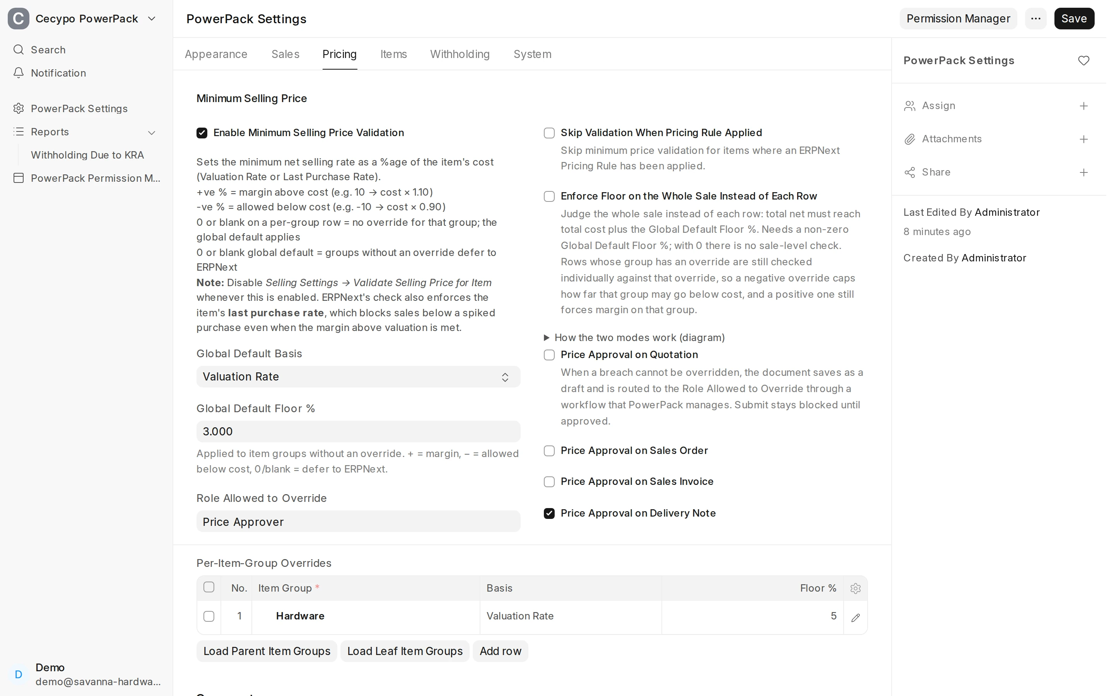Screen dimensions: 1114x696
Task: Click Load Parent Item Groups button
Action: (x=267, y=651)
